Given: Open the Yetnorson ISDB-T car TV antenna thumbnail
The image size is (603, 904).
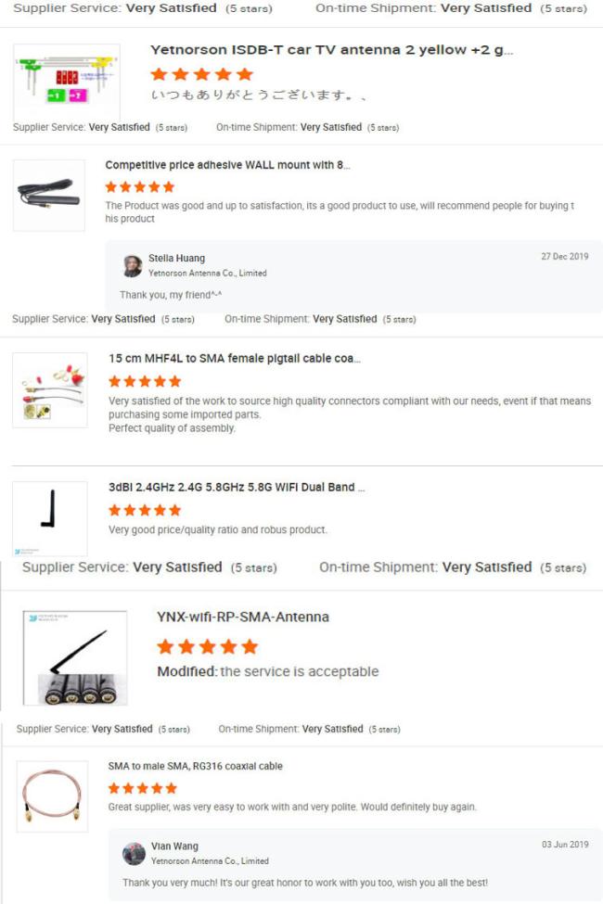Looking at the screenshot, I should tap(67, 82).
